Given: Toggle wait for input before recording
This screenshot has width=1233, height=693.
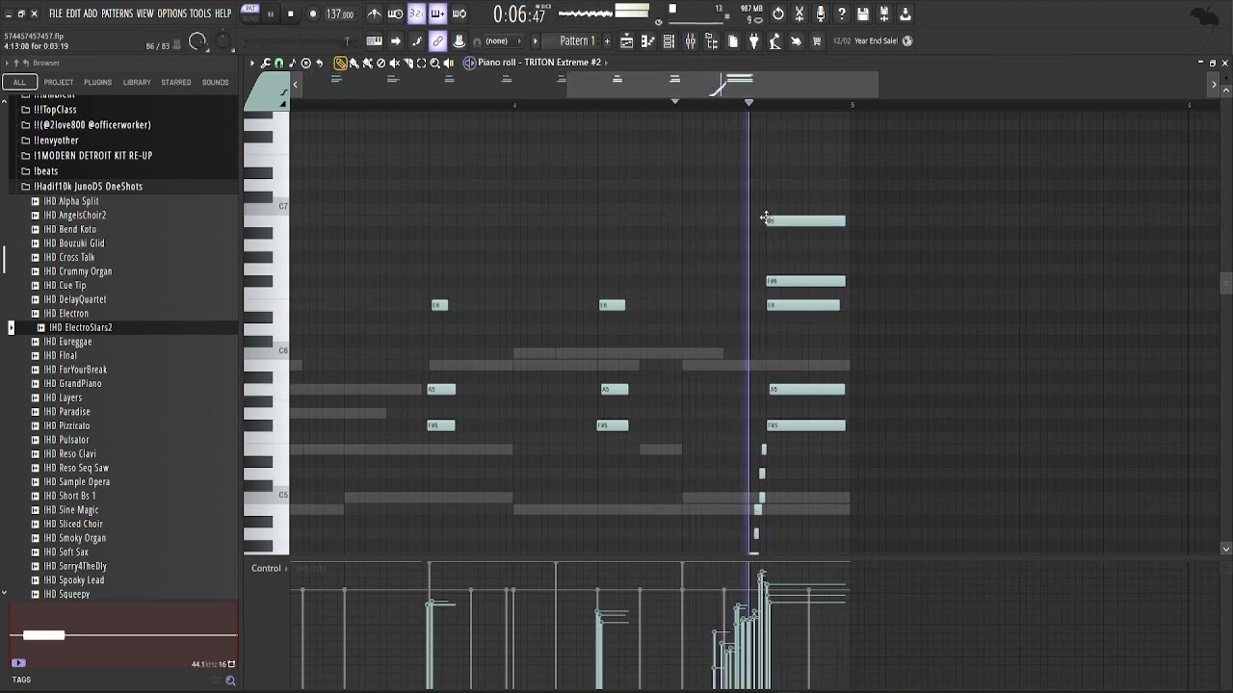Looking at the screenshot, I should point(396,13).
